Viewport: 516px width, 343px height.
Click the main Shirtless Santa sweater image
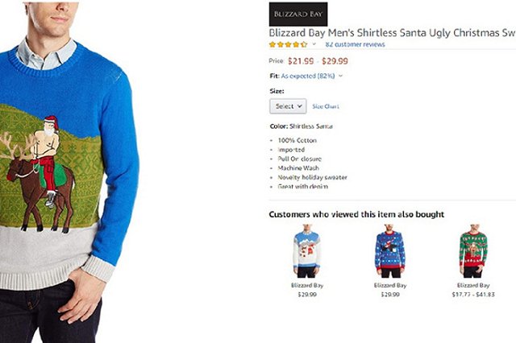[69, 171]
